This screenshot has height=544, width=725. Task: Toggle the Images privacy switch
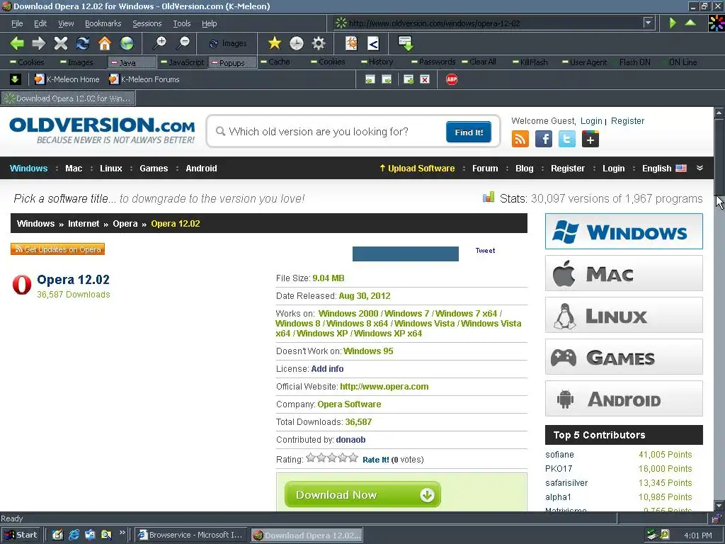(x=76, y=62)
